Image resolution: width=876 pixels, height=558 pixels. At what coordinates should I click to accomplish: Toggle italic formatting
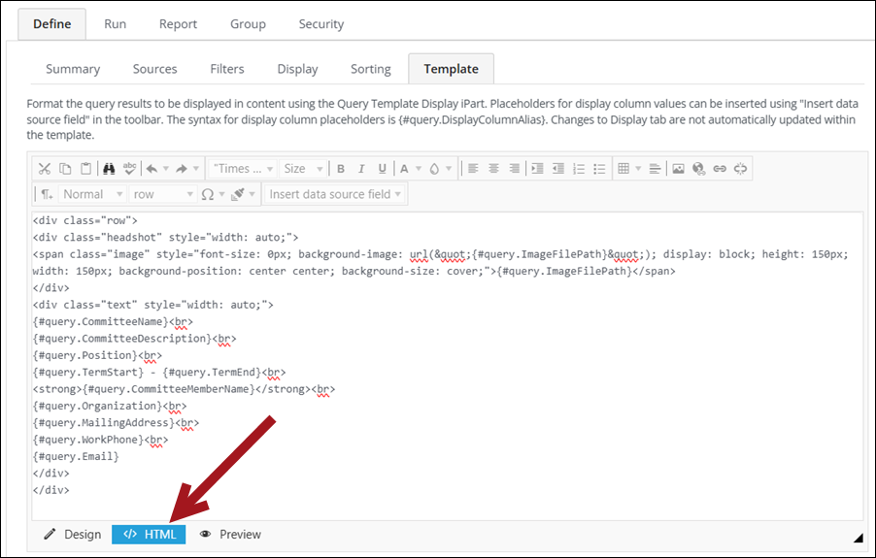pyautogui.click(x=361, y=169)
